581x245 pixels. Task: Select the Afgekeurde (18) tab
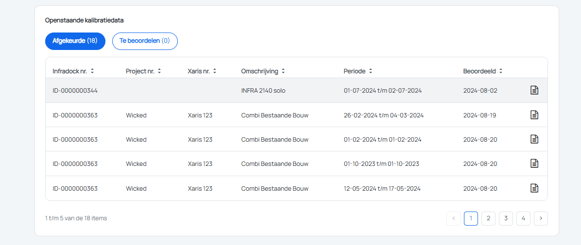[75, 41]
